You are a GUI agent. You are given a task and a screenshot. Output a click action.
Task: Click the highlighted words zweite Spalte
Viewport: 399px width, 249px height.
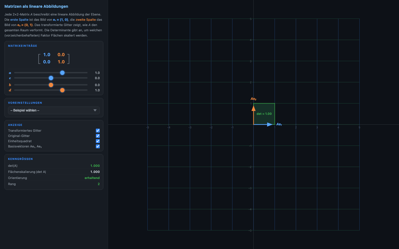(86, 20)
